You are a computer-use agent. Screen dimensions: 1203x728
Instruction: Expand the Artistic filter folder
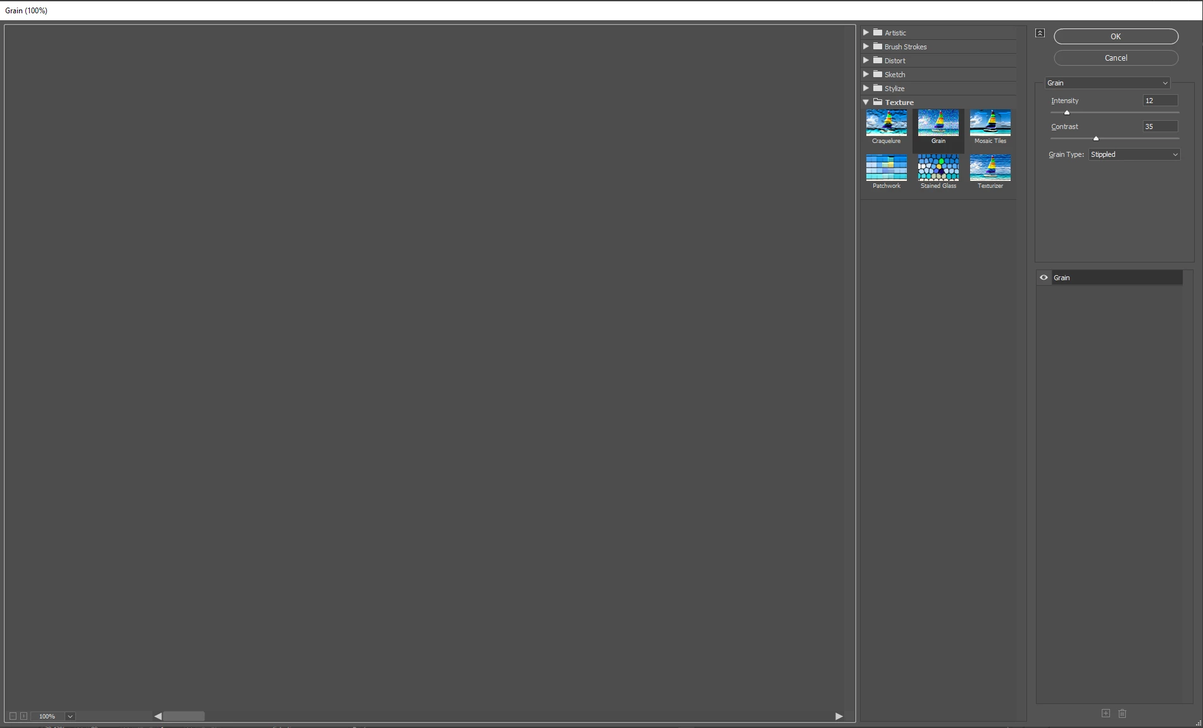coord(866,32)
